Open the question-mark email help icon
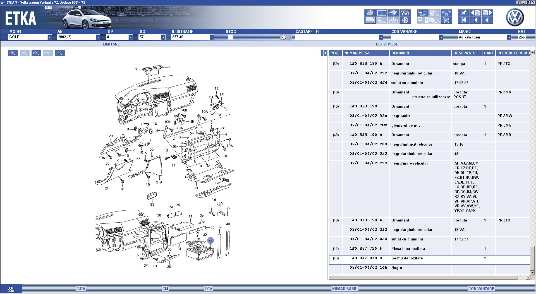Image resolution: width=536 pixels, height=294 pixels. point(405,13)
